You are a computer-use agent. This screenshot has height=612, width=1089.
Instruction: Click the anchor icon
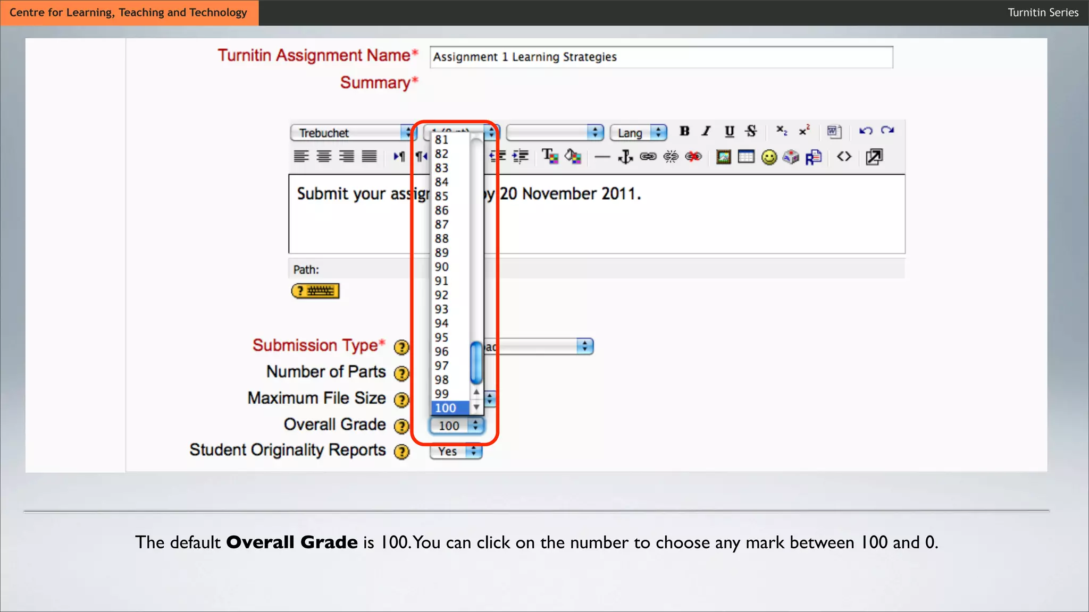(x=625, y=157)
